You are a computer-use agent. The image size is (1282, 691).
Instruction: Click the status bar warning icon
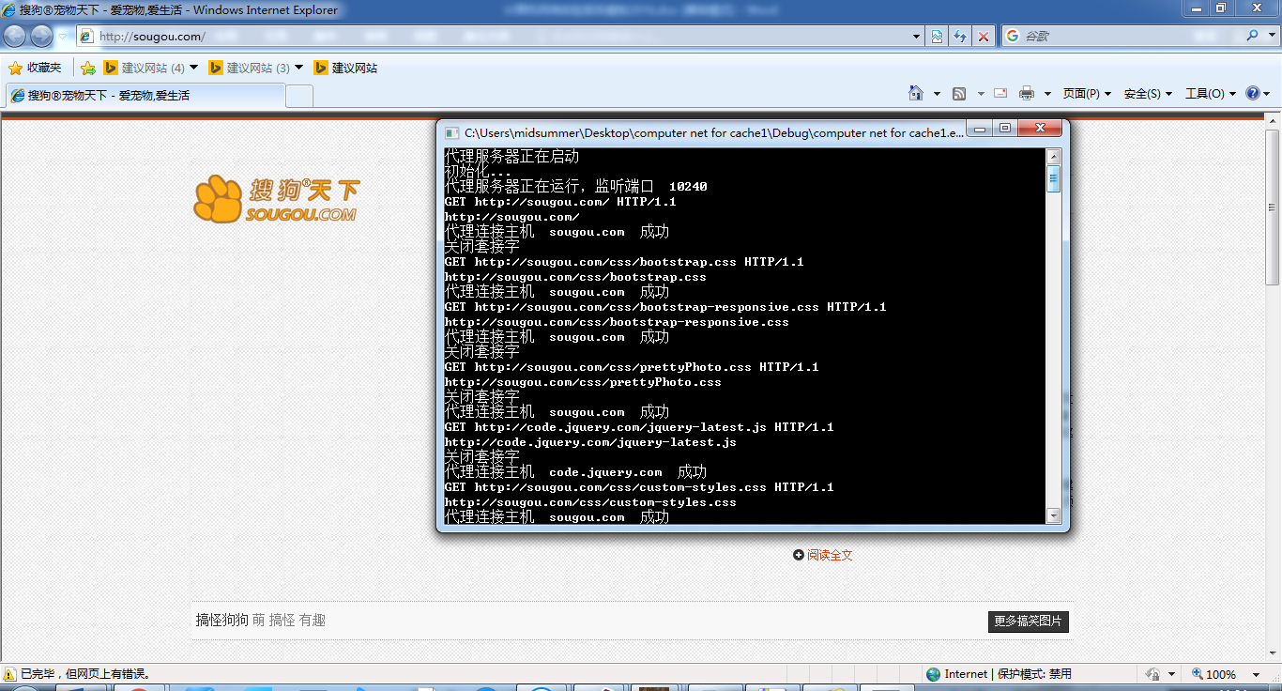pos(10,674)
